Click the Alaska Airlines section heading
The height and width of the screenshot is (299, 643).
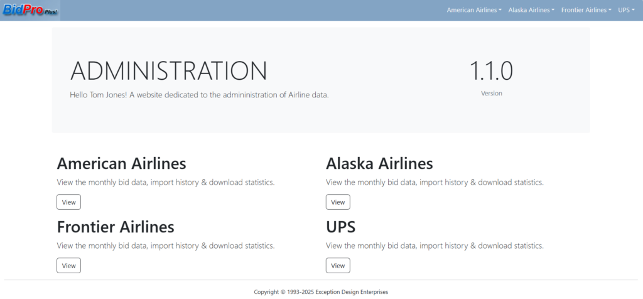point(379,163)
